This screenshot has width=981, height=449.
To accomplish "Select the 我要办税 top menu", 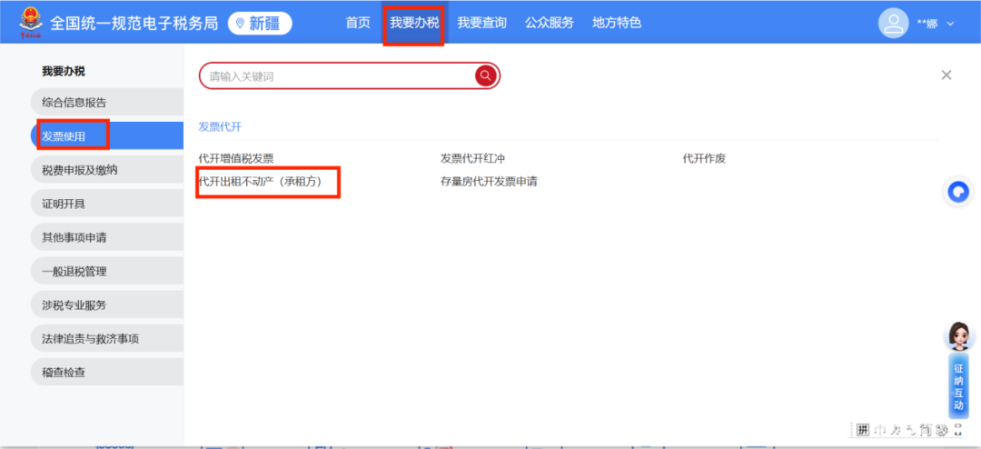I will coord(414,23).
